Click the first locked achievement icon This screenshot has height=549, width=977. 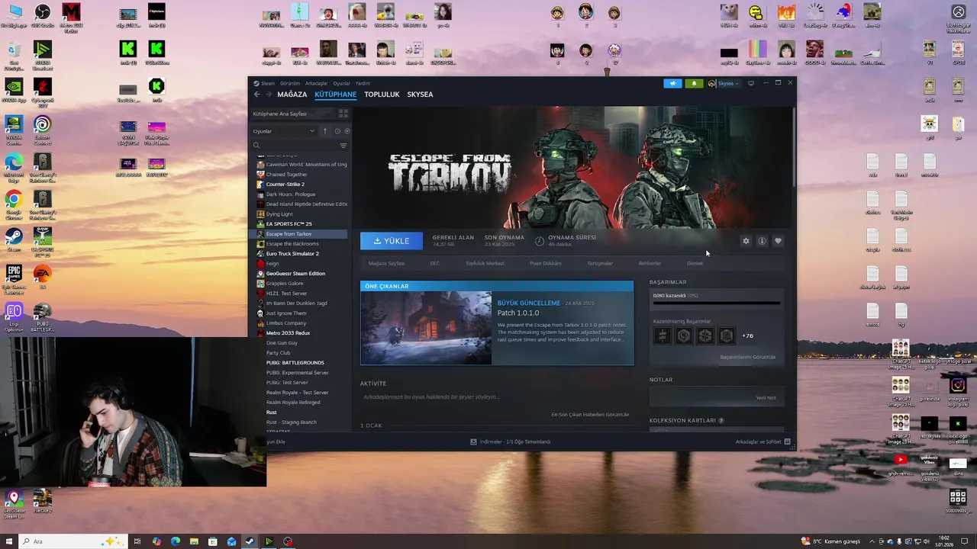tap(663, 335)
